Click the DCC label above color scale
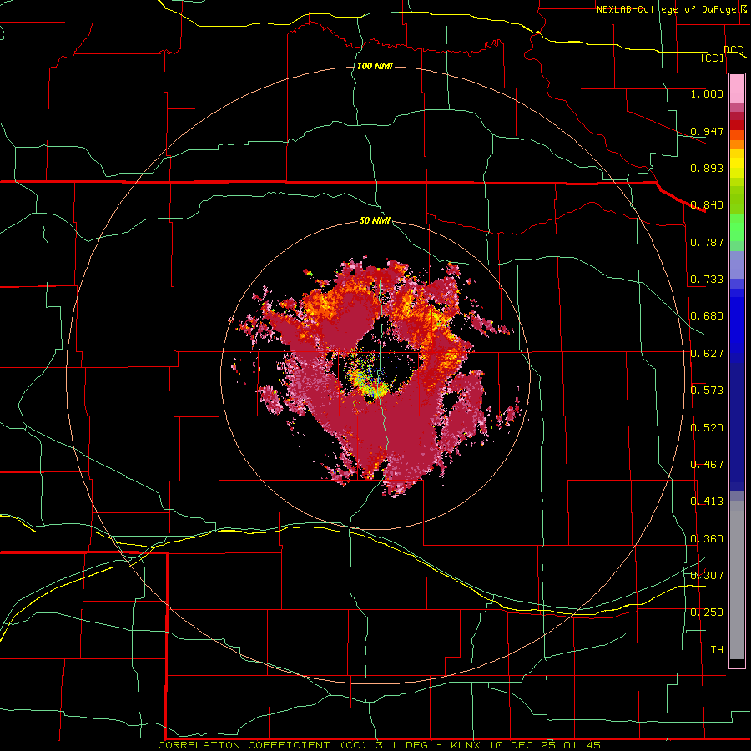 (x=733, y=49)
